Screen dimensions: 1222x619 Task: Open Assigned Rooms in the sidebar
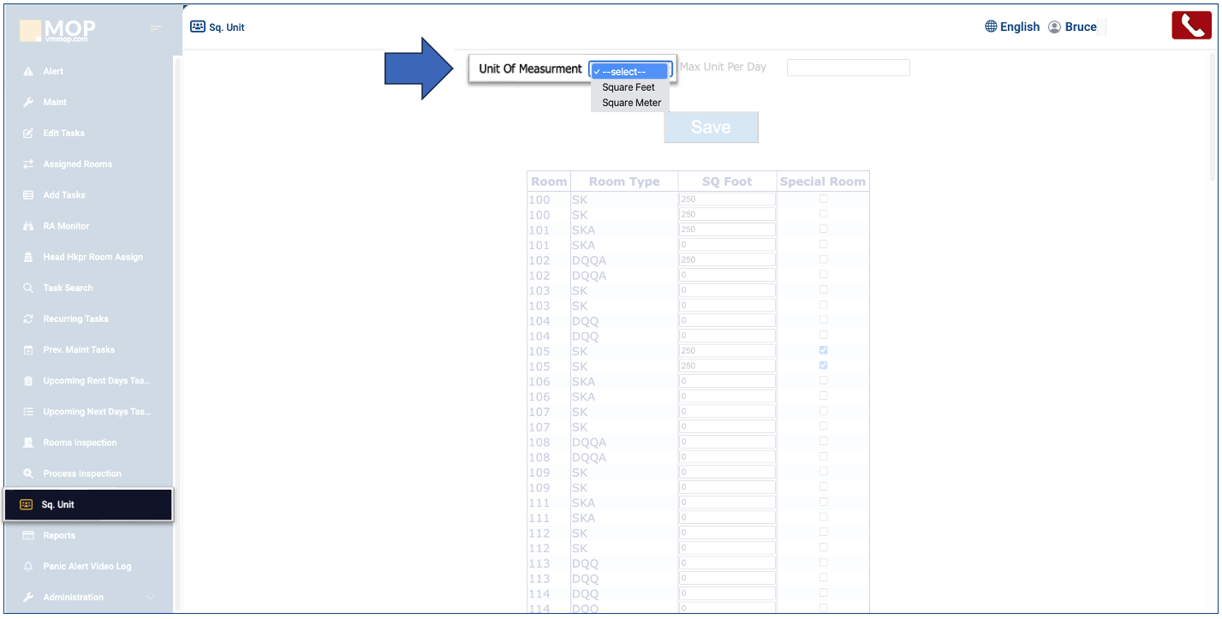click(x=77, y=164)
